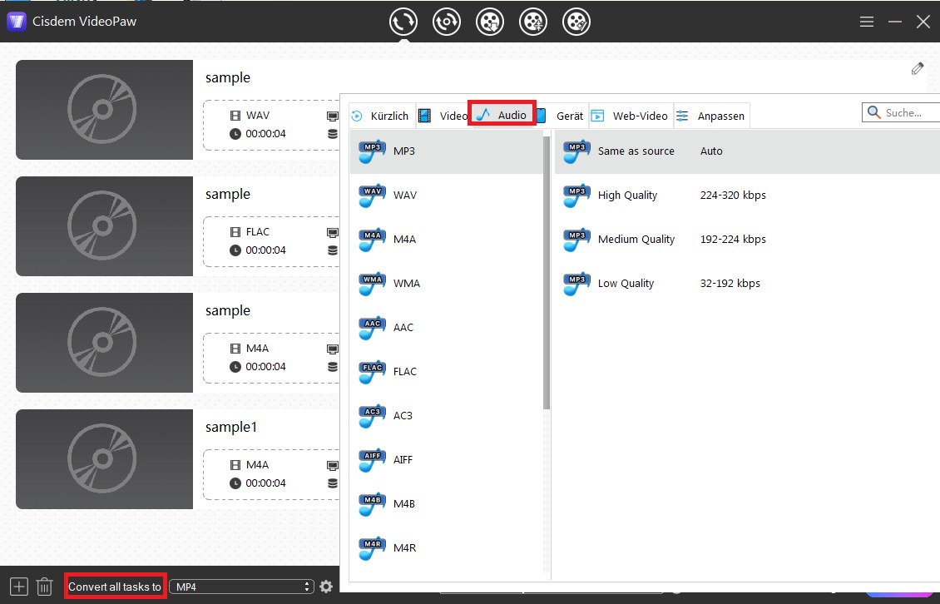Open the hamburger menu at top right
Image resolution: width=940 pixels, height=604 pixels.
click(867, 22)
